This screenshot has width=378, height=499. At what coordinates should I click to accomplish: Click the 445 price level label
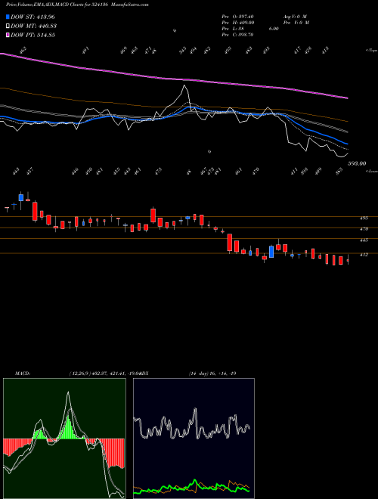click(364, 240)
